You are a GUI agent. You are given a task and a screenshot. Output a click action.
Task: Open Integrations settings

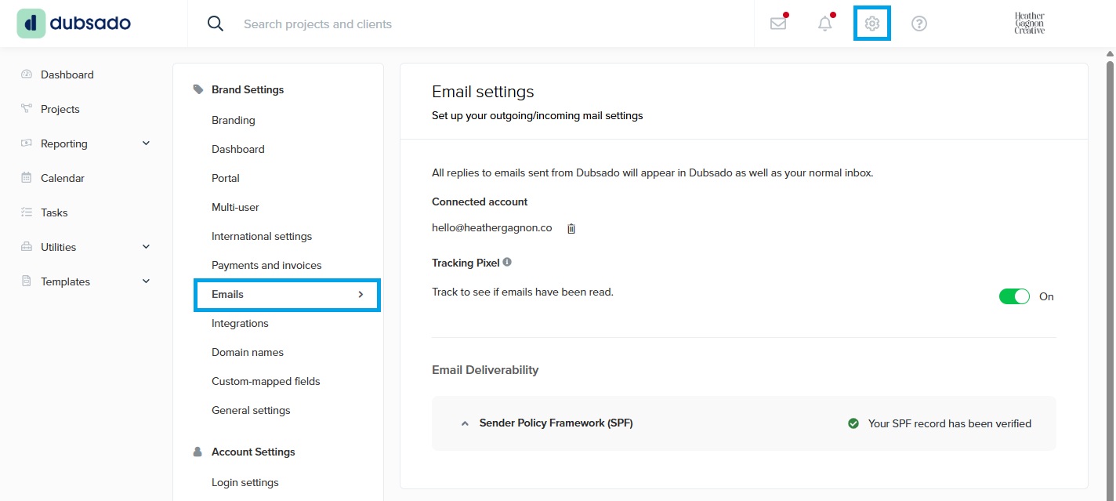click(240, 323)
